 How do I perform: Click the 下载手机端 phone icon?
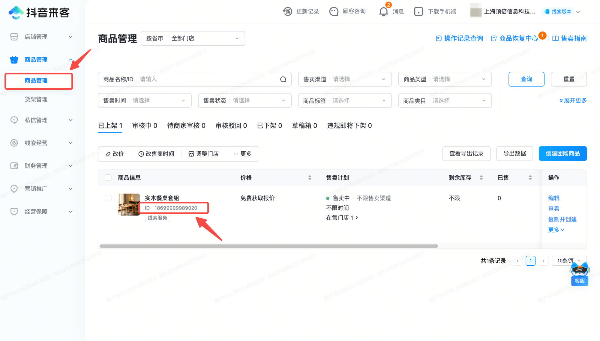418,12
